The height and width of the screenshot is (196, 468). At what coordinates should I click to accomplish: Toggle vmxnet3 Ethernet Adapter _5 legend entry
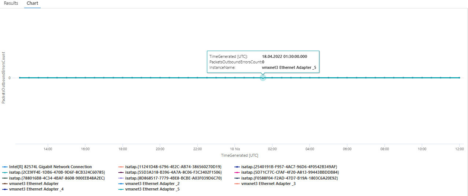coord(149,189)
